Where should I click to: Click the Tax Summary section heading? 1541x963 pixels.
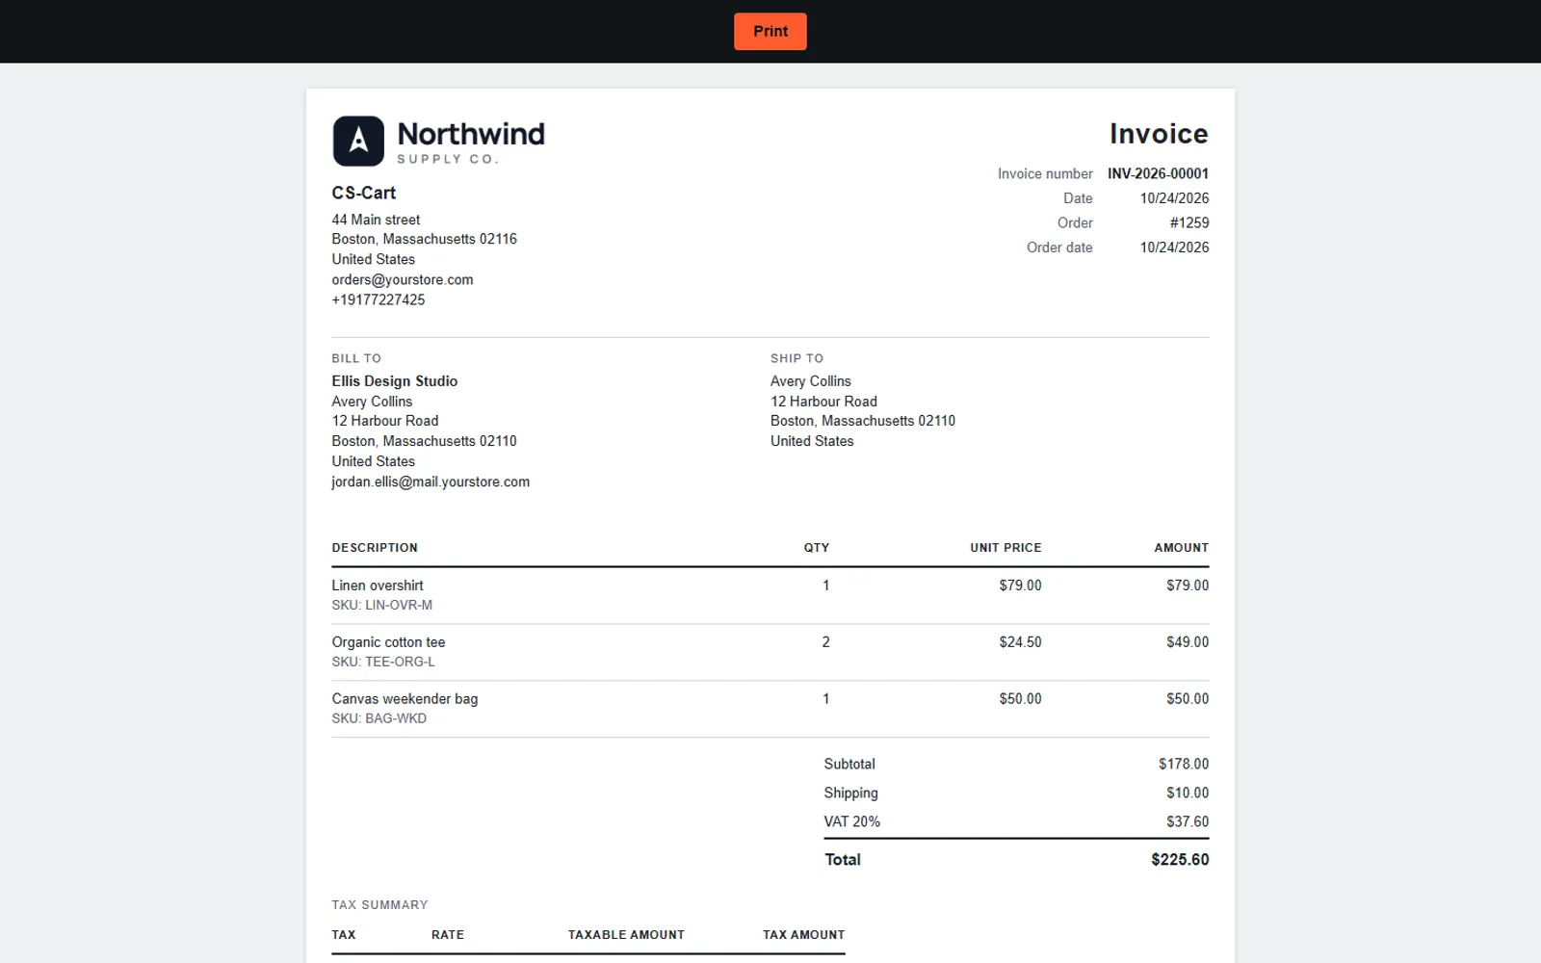[379, 905]
